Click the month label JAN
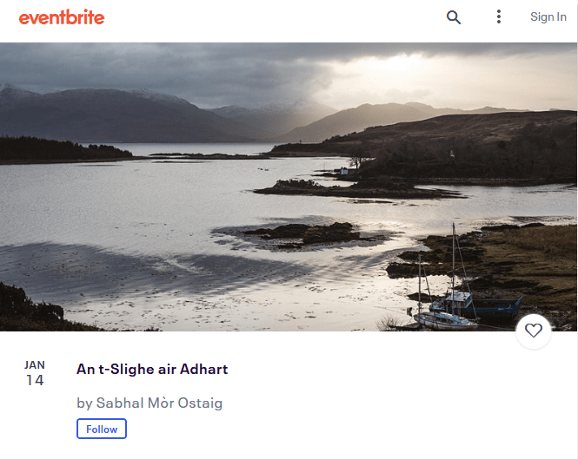This screenshot has width=578, height=459. [x=35, y=364]
